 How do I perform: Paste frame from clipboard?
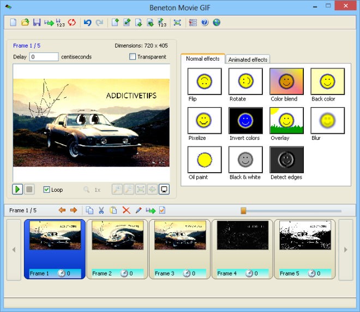click(113, 210)
